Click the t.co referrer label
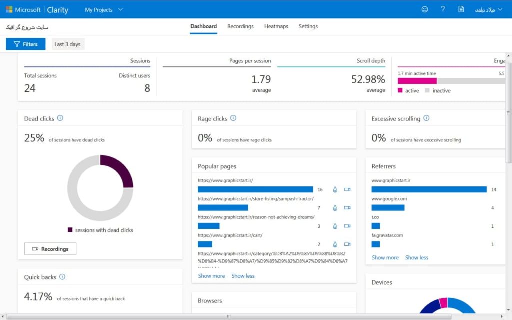 coord(375,217)
